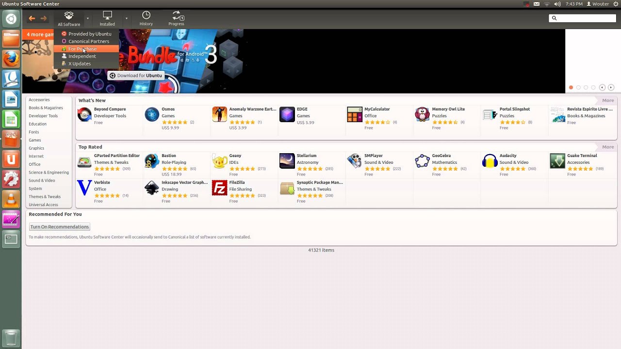The width and height of the screenshot is (621, 349).
Task: Open Revista Espirito Livre icon
Action: click(557, 115)
